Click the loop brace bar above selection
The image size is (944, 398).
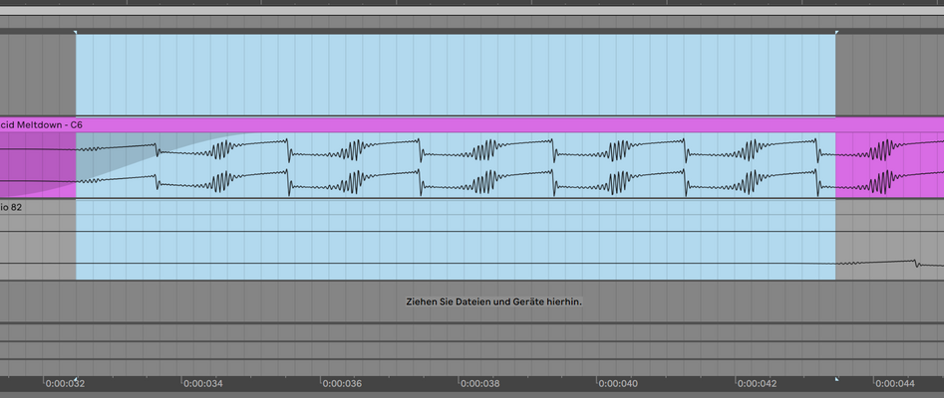click(x=456, y=31)
